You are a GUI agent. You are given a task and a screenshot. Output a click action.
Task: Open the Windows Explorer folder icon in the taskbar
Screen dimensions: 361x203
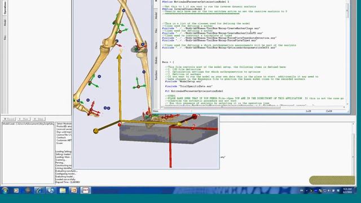click(x=63, y=191)
